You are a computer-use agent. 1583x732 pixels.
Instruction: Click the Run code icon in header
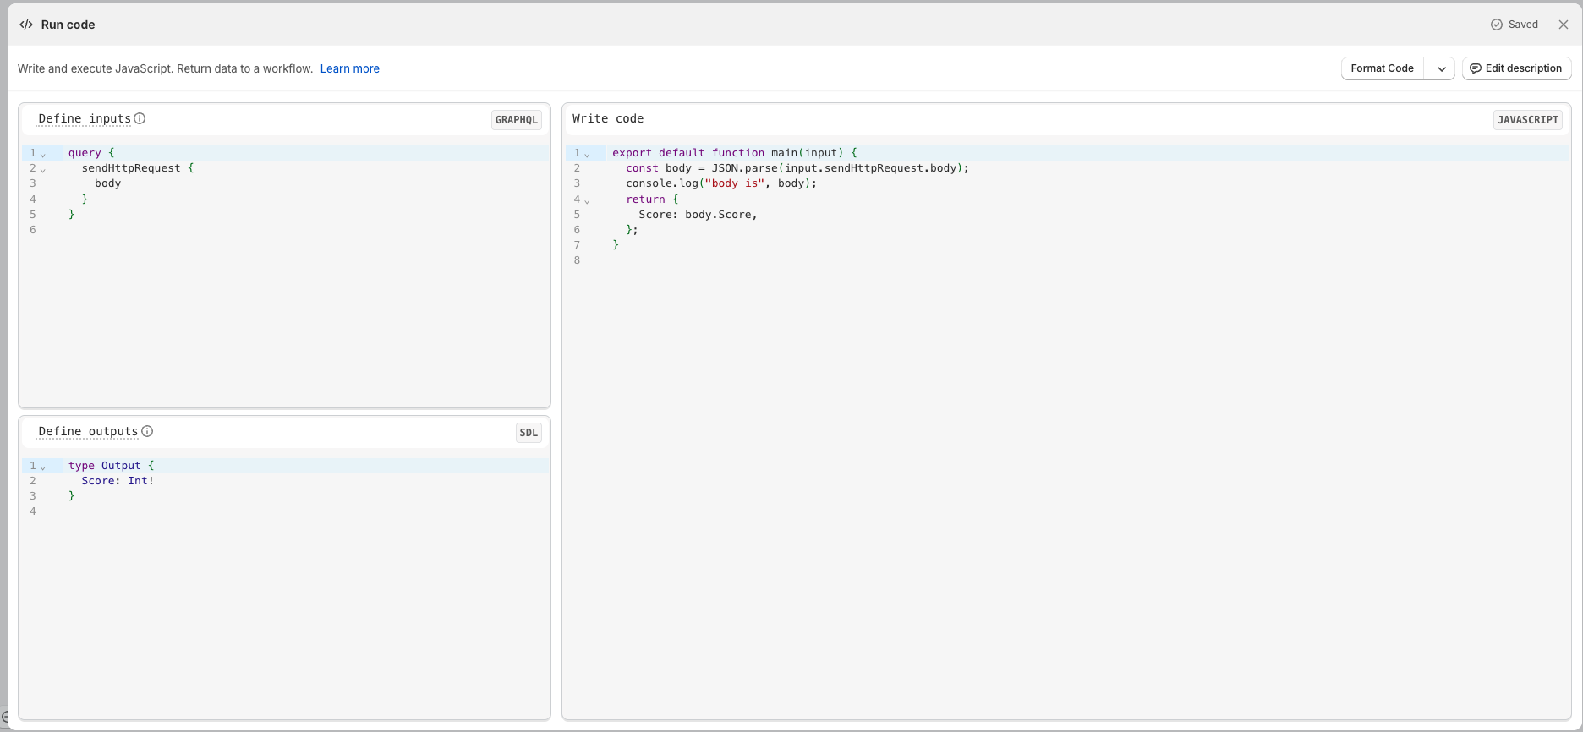(26, 25)
